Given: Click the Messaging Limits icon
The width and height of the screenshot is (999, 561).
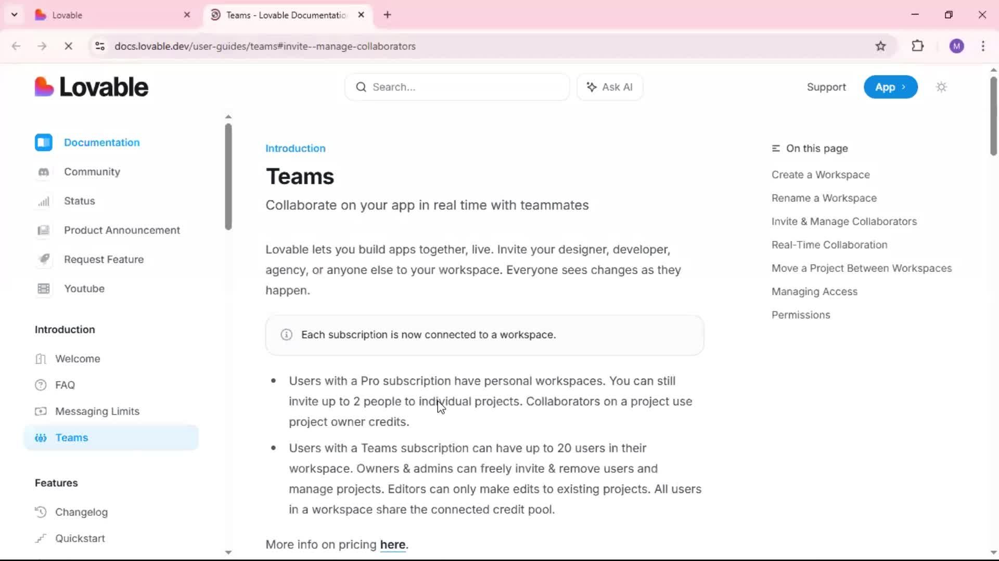Looking at the screenshot, I should [41, 411].
